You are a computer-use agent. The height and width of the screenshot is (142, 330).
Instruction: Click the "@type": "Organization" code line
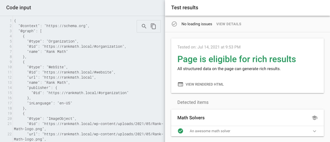tap(53, 41)
